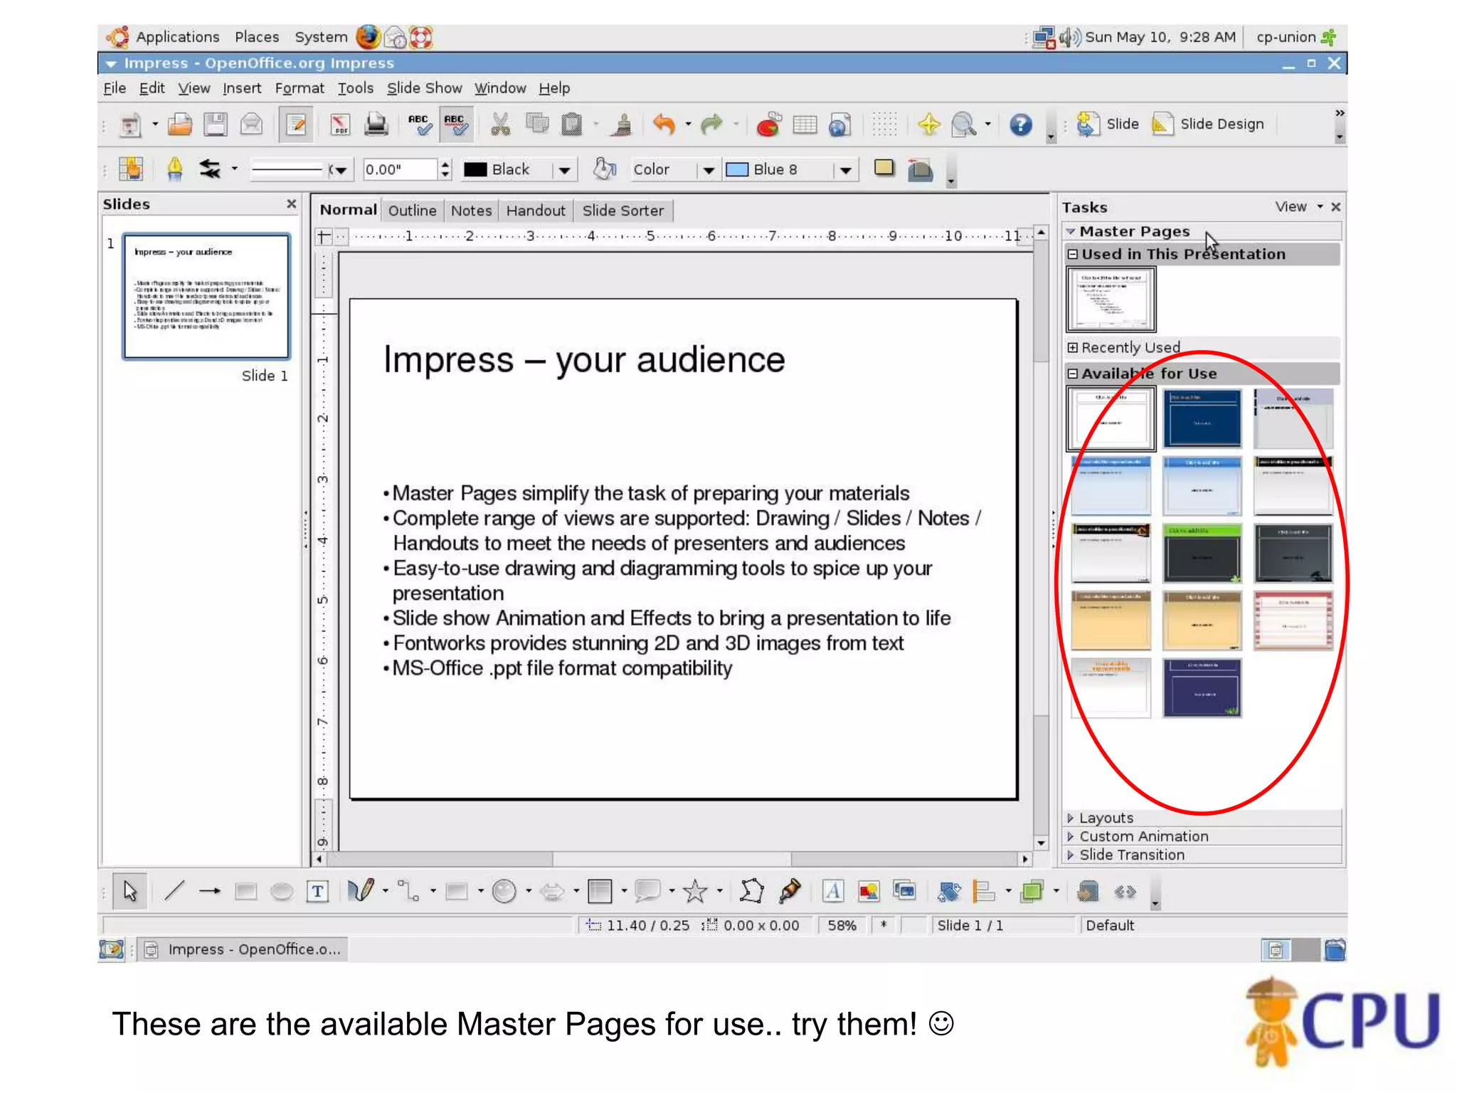Open the Navigator star icon
Screen dimensions: 1457x1093
click(928, 125)
